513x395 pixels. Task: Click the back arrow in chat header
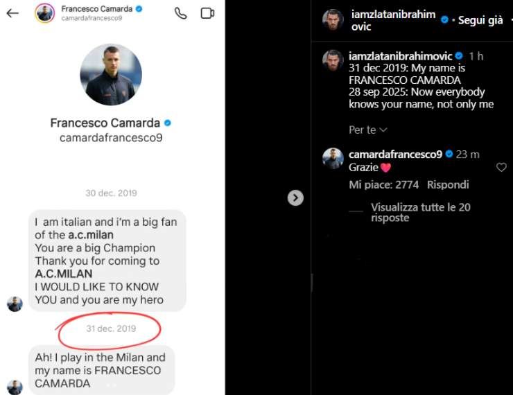[12, 13]
